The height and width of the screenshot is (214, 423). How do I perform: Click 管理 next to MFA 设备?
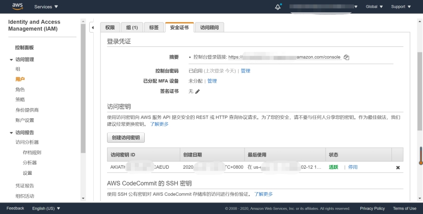(212, 81)
